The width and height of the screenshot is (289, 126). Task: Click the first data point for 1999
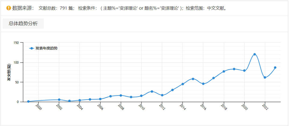[28, 101]
